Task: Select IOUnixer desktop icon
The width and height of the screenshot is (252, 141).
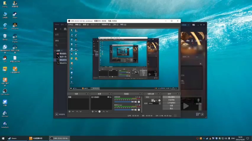Action: [x=5, y=114]
